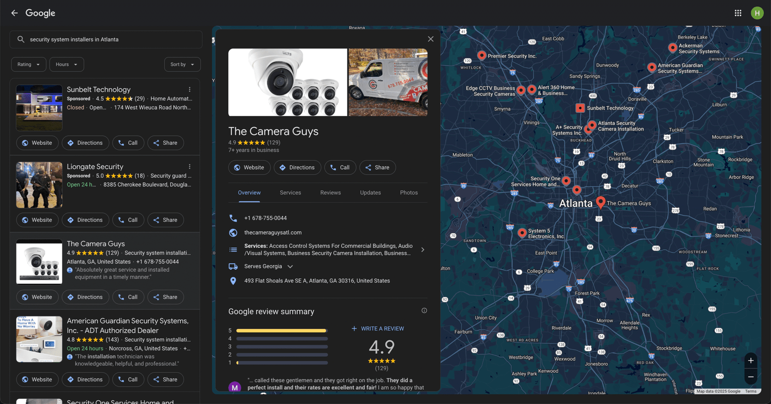Image resolution: width=771 pixels, height=404 pixels.
Task: Get Directions in The Camera Guys detail panel
Action: [x=297, y=167]
